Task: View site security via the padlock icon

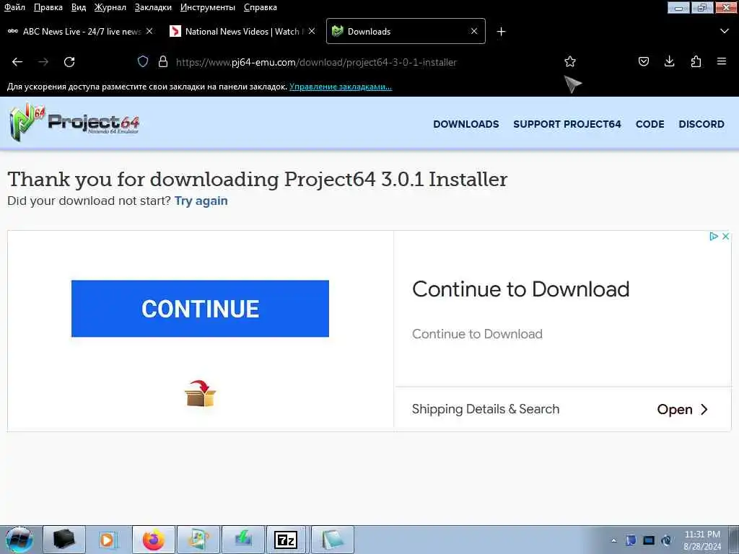Action: [163, 62]
